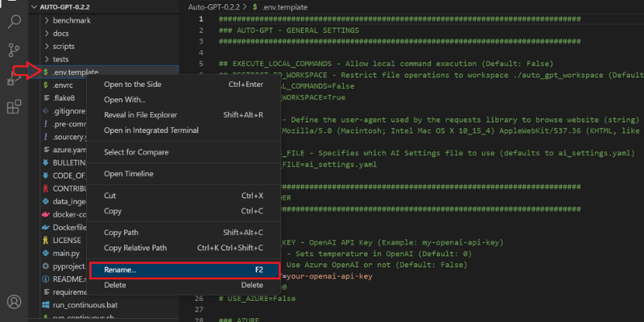Click the markdown arrow icon of BULLETIN file

point(46,163)
